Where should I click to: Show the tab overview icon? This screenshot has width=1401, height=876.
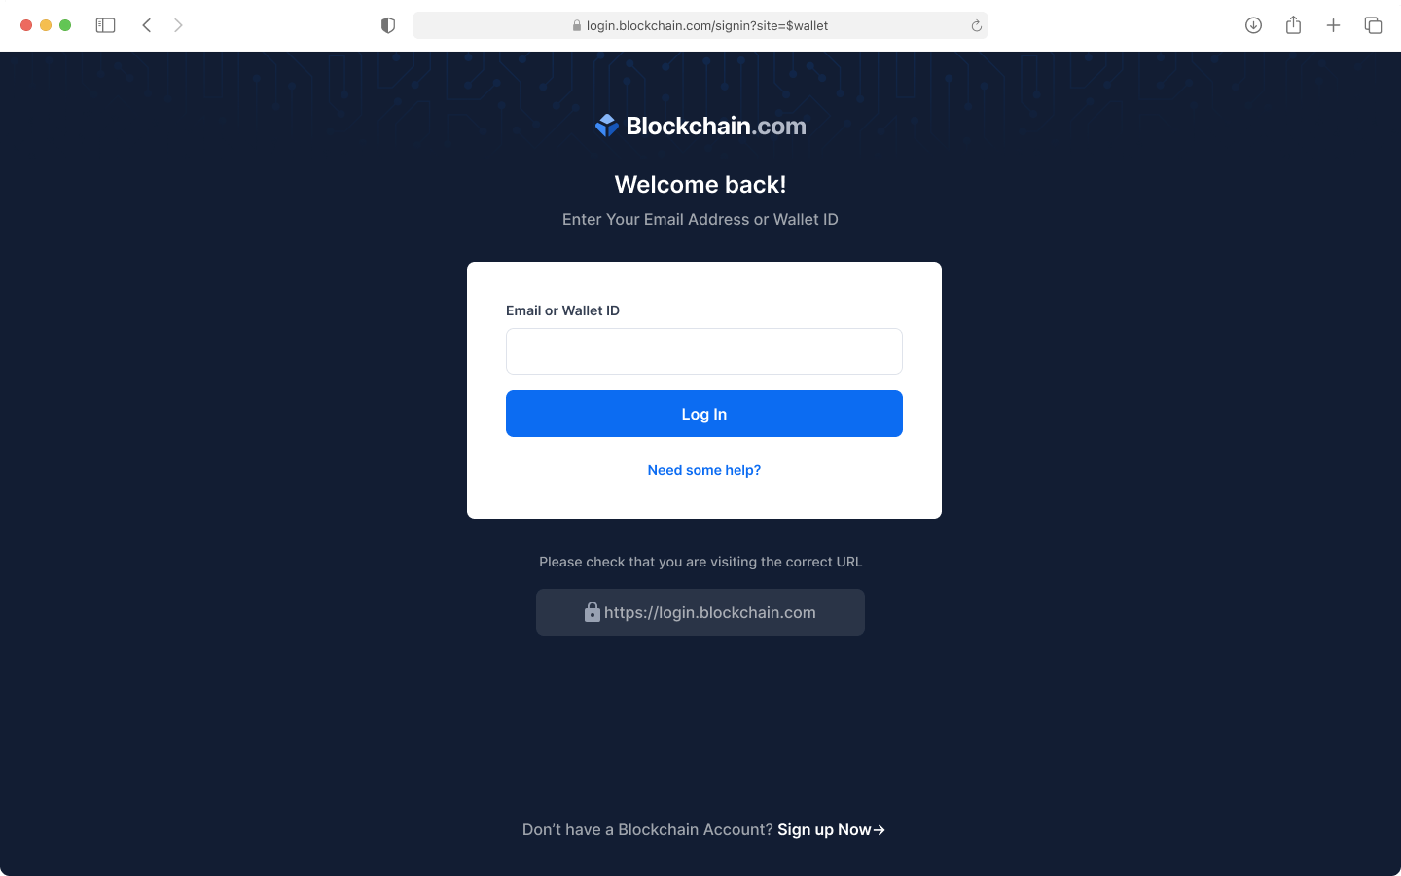click(1373, 25)
